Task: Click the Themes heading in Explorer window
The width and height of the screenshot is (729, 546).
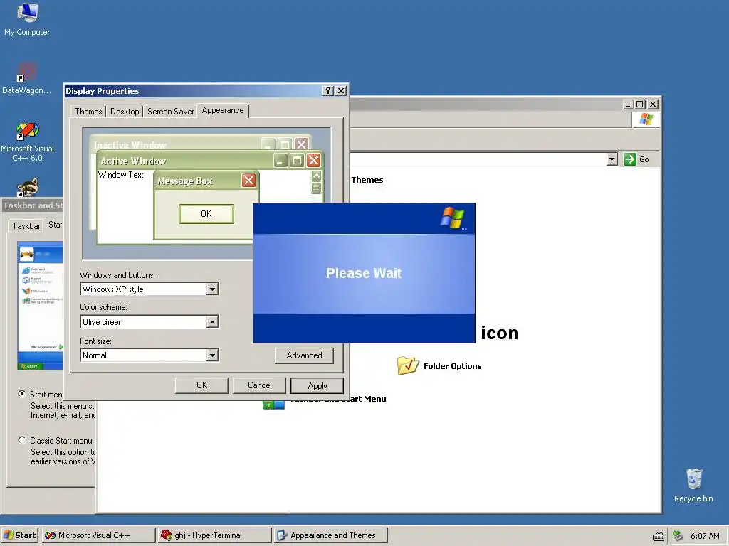Action: [367, 180]
